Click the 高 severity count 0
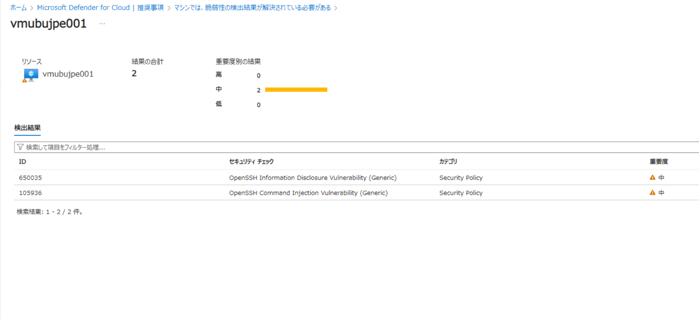Screen dimensions: 699x319 (259, 76)
